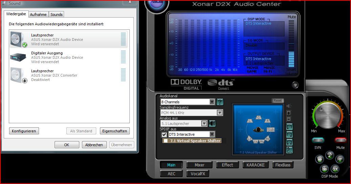Click the Eigenschaften button
Viewport: 351px width, 184px height.
coord(115,131)
